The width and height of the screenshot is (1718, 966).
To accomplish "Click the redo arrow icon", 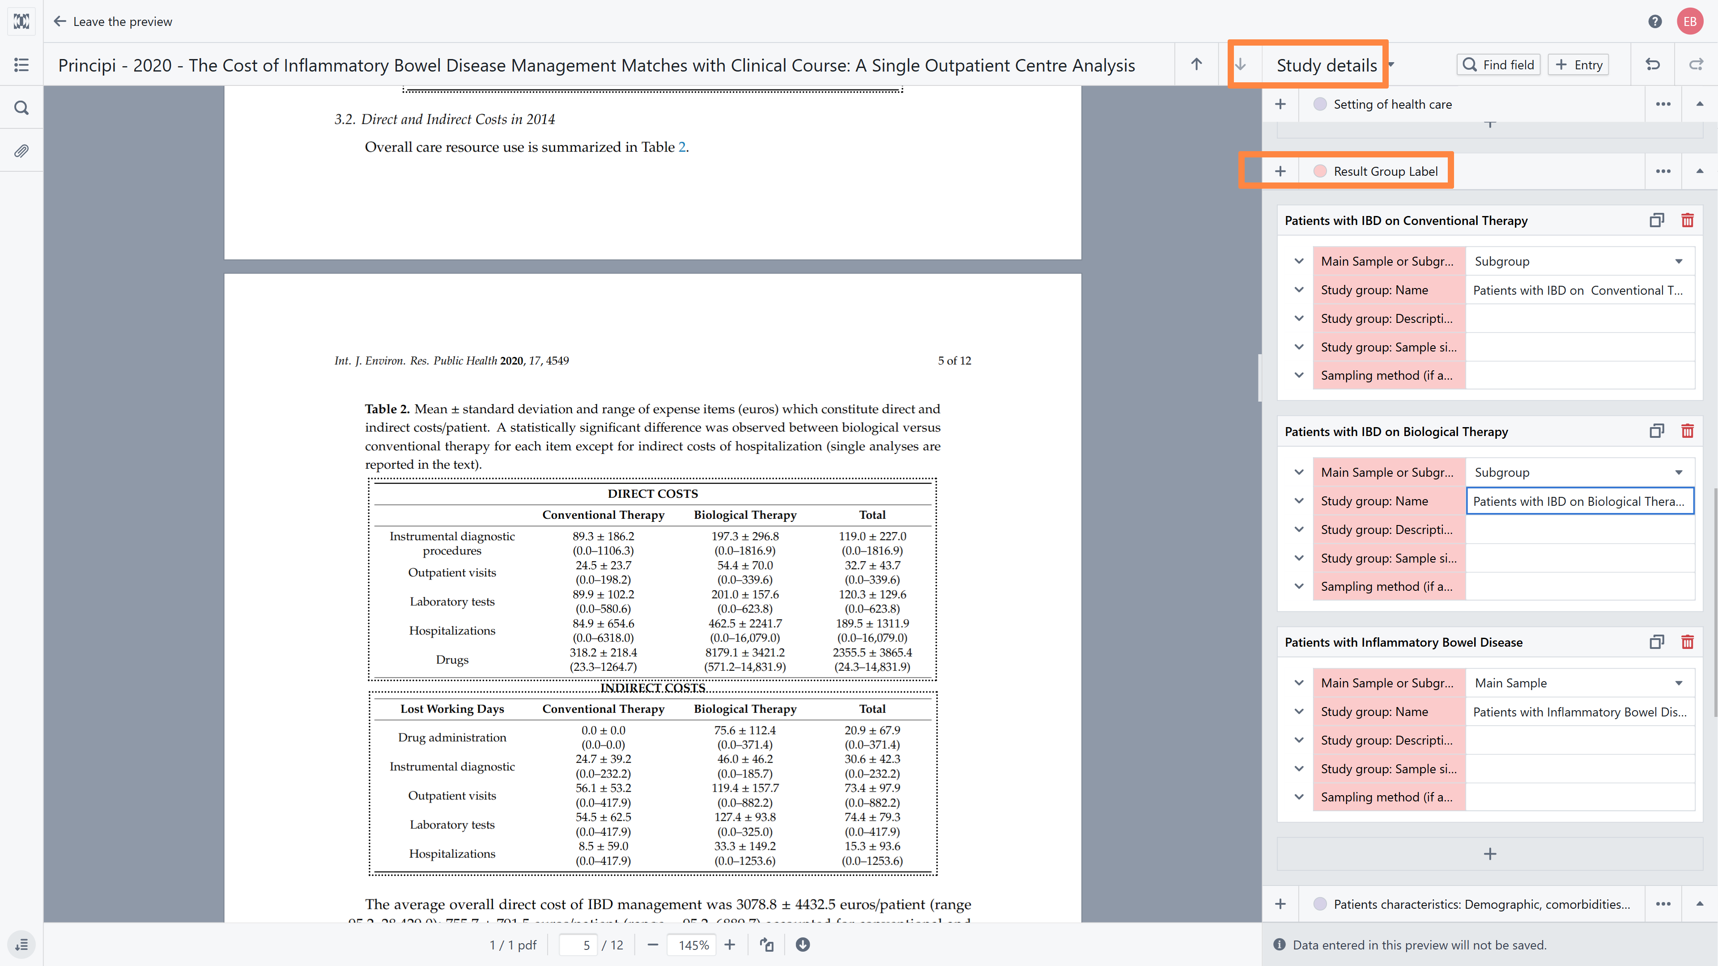I will [x=1696, y=65].
